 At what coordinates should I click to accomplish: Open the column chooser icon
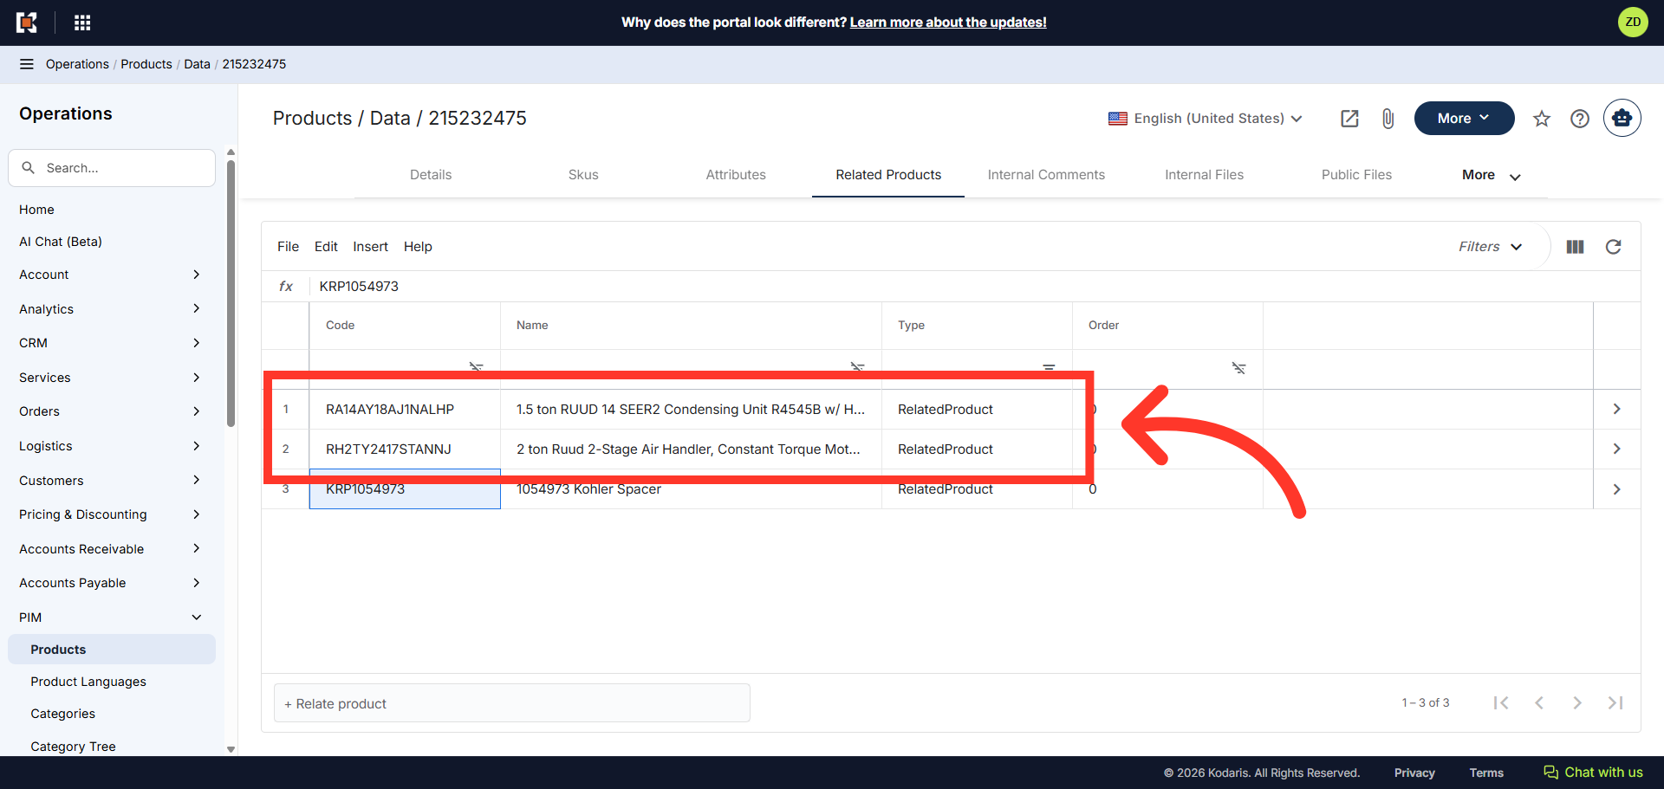click(1576, 247)
